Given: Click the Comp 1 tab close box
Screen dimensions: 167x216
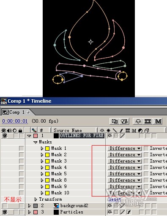Looking at the screenshot, I should tap(28, 112).
